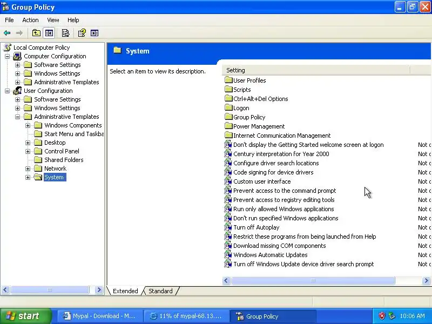
Task: Click the Scripts folder icon
Action: point(228,89)
